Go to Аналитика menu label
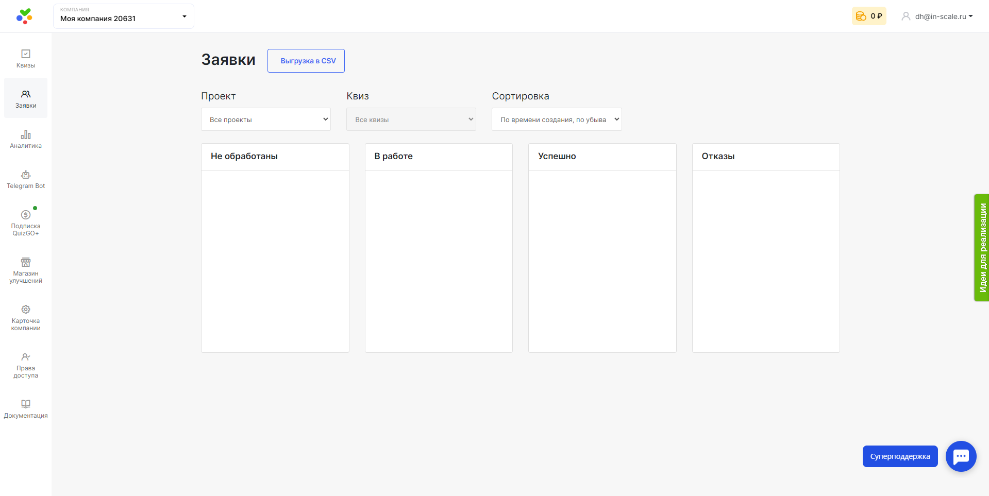The height and width of the screenshot is (496, 989). [26, 146]
